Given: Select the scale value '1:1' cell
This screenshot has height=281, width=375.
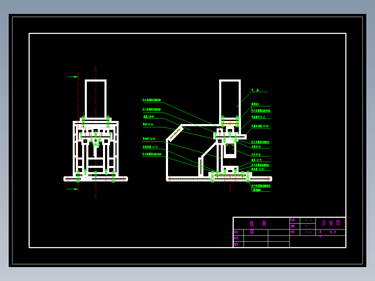Looking at the screenshot, I should point(308,220).
